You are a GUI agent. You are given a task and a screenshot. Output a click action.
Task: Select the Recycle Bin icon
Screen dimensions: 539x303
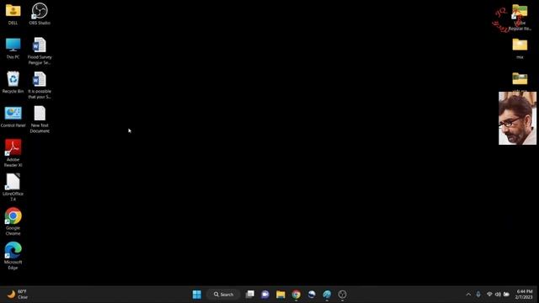click(13, 82)
